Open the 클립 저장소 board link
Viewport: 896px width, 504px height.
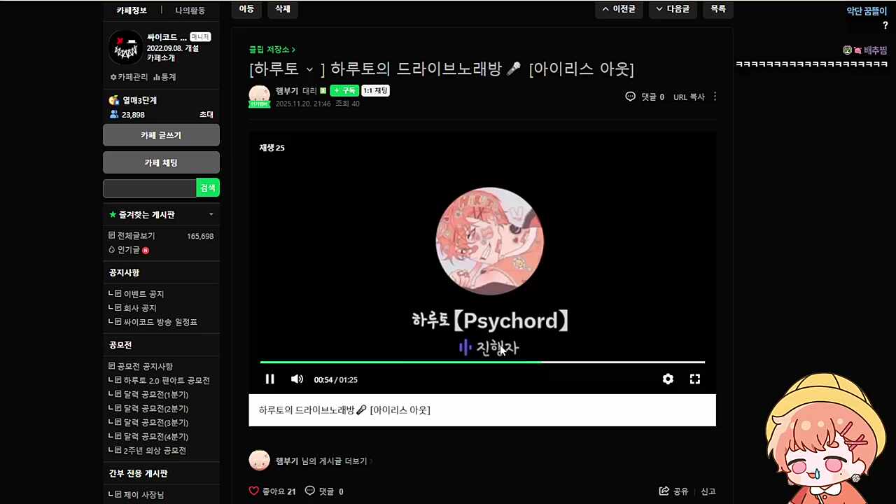point(270,49)
